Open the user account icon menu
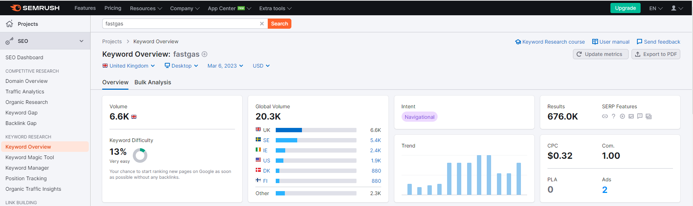The height and width of the screenshot is (206, 693). (x=677, y=8)
